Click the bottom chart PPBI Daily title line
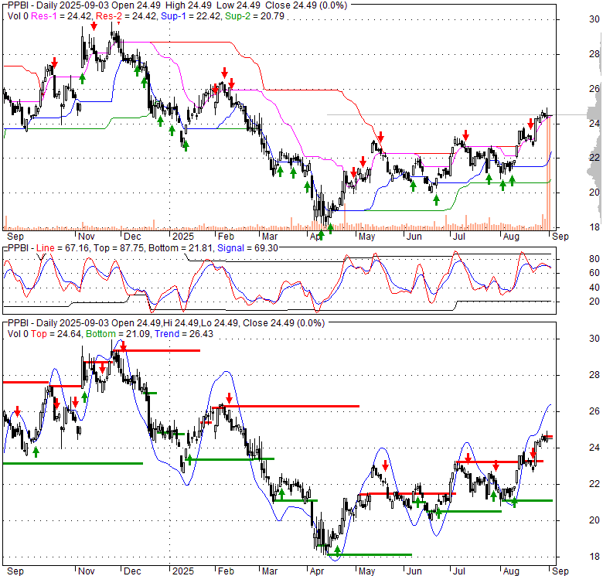 [x=166, y=323]
